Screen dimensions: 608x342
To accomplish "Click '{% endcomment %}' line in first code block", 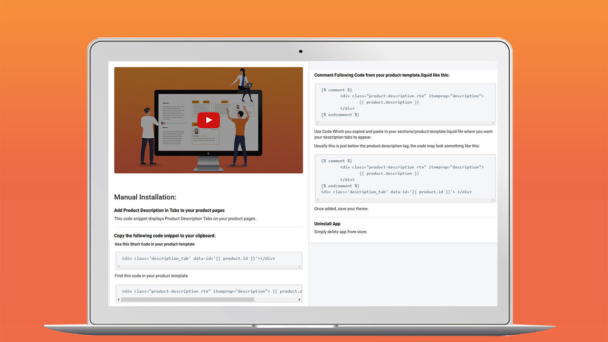I will pyautogui.click(x=340, y=114).
